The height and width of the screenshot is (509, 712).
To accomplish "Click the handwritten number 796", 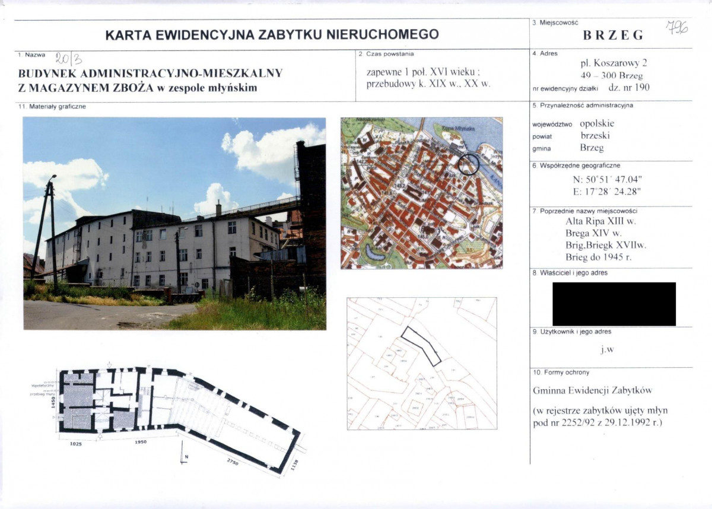I will click(676, 27).
